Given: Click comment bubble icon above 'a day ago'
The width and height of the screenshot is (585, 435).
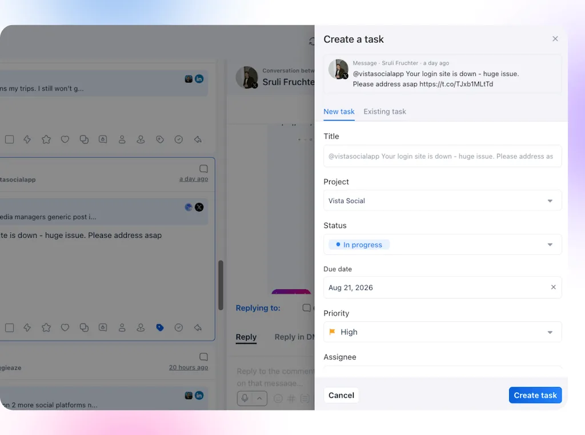Looking at the screenshot, I should coord(203,169).
